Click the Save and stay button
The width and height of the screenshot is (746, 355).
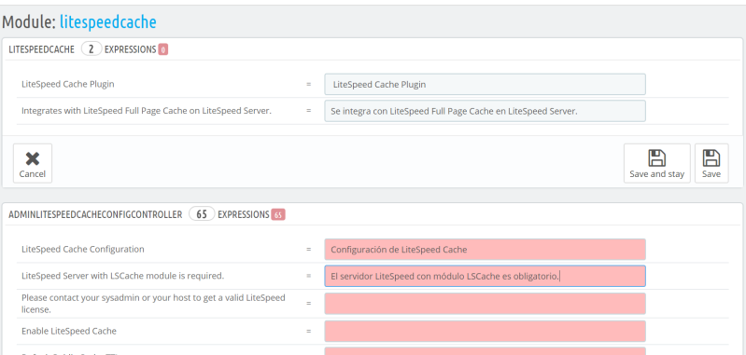[x=657, y=163]
